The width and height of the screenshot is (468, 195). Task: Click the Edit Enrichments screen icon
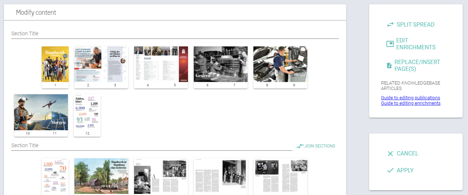click(390, 44)
